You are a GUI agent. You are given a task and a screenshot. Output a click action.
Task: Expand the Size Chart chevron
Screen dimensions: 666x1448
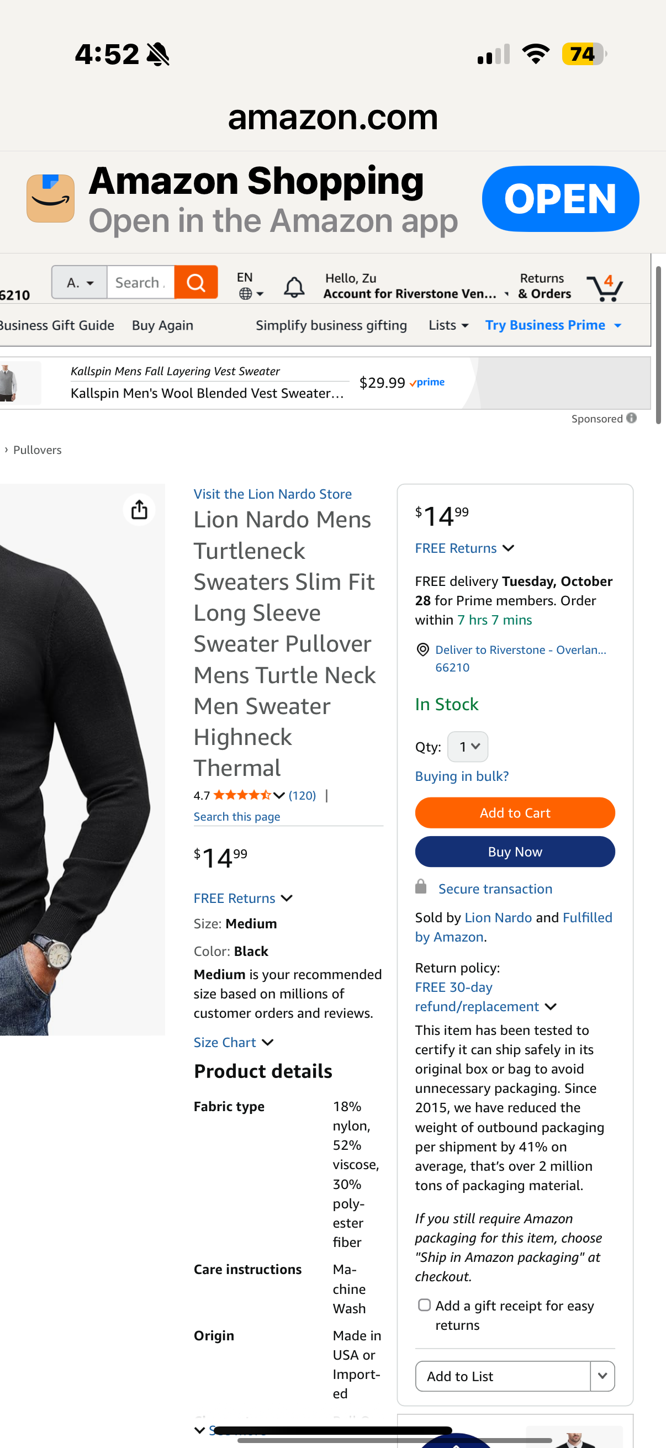click(268, 1042)
